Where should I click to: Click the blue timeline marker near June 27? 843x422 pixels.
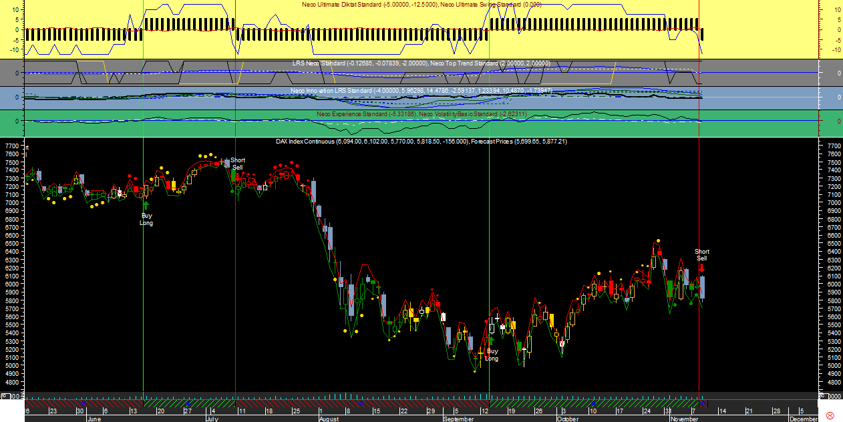[x=188, y=403]
